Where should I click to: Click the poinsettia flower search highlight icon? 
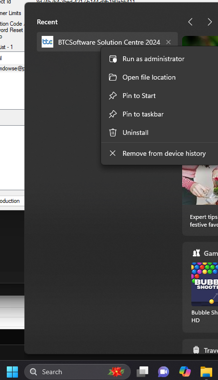[x=116, y=372]
